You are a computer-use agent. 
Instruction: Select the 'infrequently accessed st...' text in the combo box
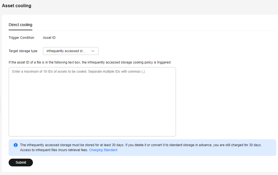pyautogui.click(x=66, y=51)
